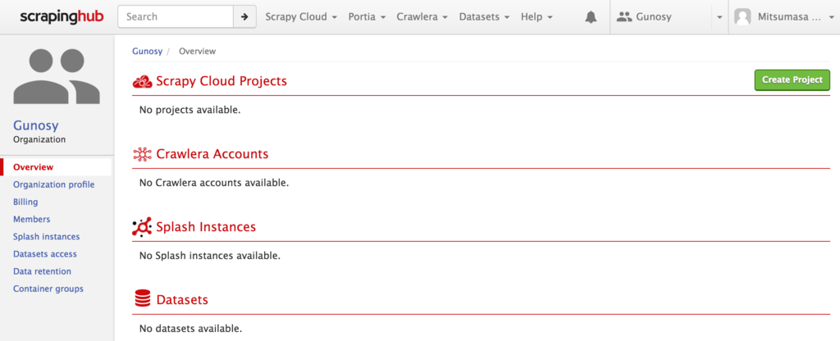Go to Container groups
Screen dimensions: 840x341
tap(48, 289)
